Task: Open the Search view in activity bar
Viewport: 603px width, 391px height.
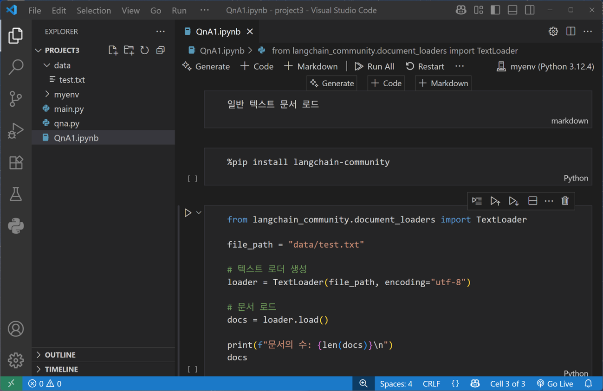Action: pos(16,67)
